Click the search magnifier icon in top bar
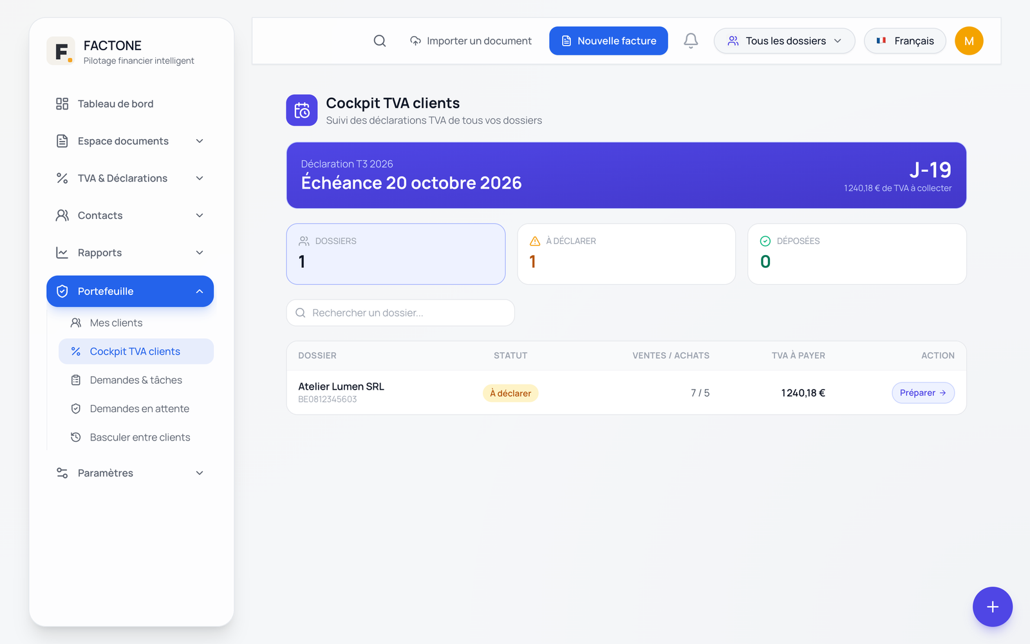The height and width of the screenshot is (644, 1030). click(x=380, y=41)
